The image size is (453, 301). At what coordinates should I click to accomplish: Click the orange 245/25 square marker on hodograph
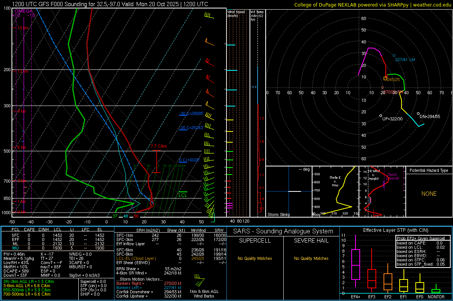click(x=385, y=78)
